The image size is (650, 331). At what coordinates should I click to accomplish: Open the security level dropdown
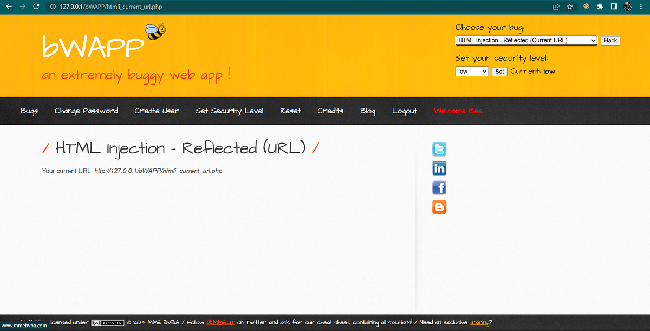point(471,71)
